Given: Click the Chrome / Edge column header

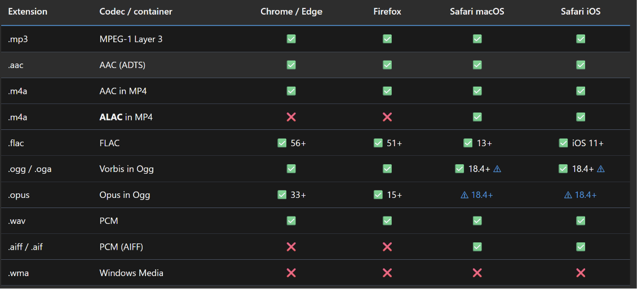Looking at the screenshot, I should [x=291, y=11].
